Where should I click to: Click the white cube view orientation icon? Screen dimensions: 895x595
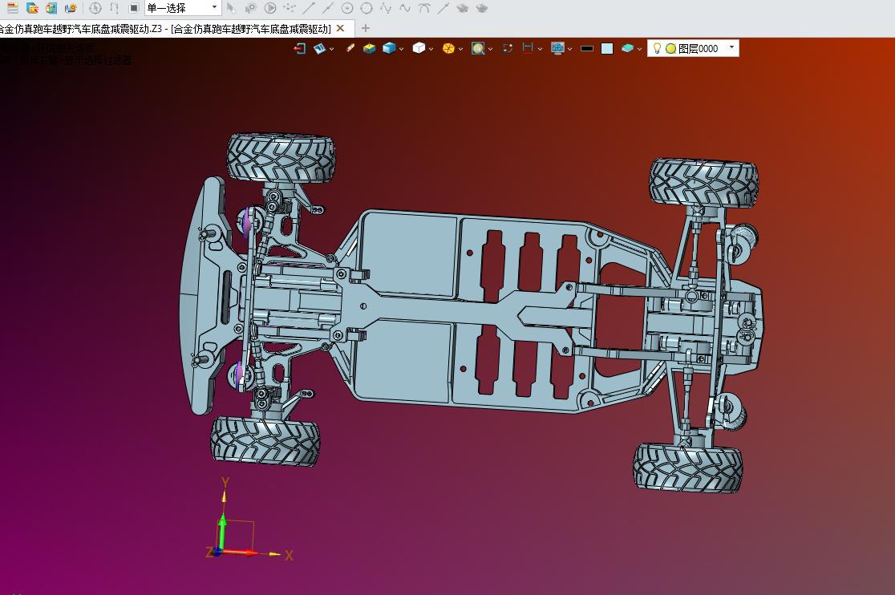pyautogui.click(x=418, y=48)
